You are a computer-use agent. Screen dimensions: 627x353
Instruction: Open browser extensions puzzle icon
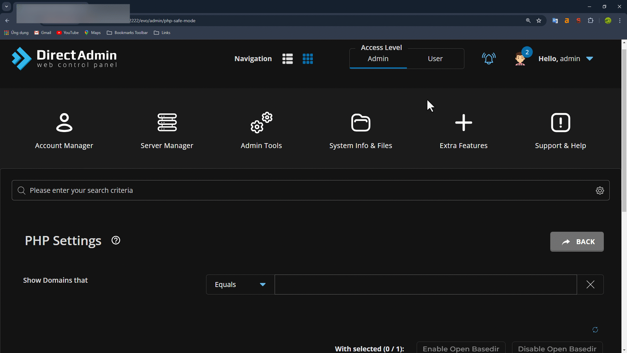pos(590,21)
